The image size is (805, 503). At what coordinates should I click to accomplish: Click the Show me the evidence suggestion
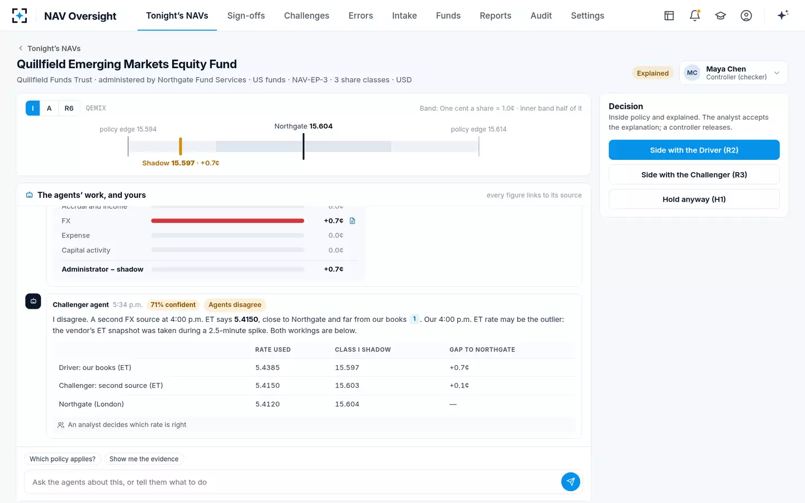(x=144, y=459)
